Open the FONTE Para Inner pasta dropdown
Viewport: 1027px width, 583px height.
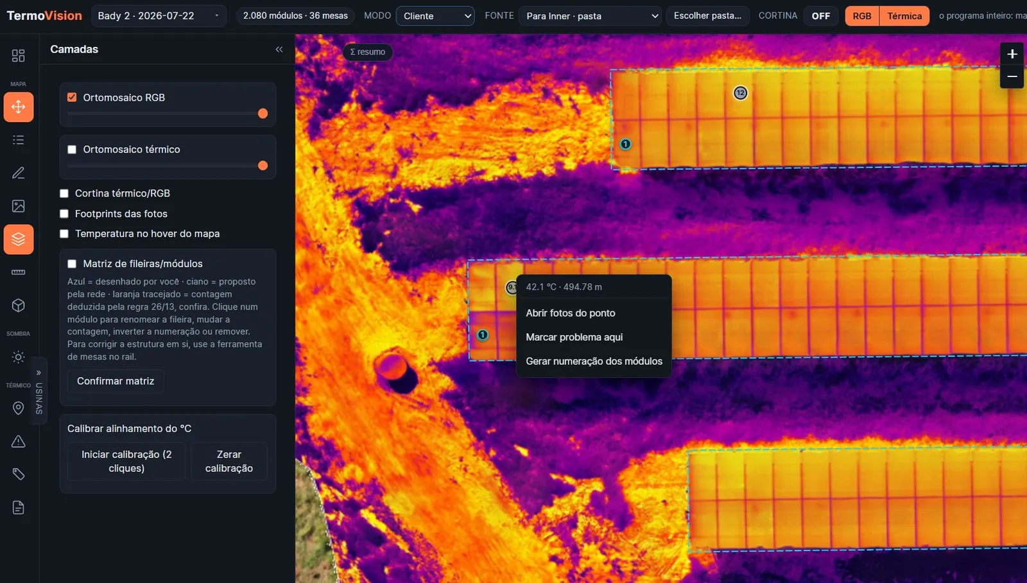click(x=591, y=16)
